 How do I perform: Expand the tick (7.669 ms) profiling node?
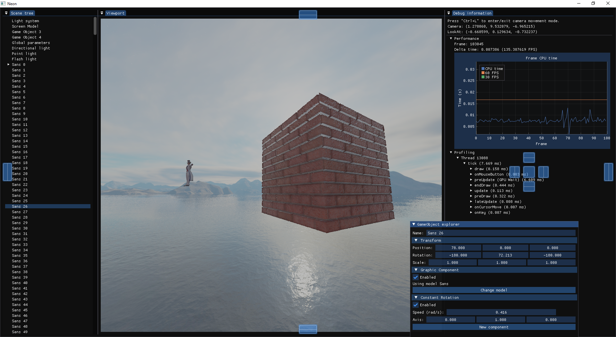coord(465,163)
